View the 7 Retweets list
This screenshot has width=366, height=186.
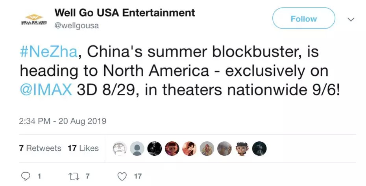point(40,148)
